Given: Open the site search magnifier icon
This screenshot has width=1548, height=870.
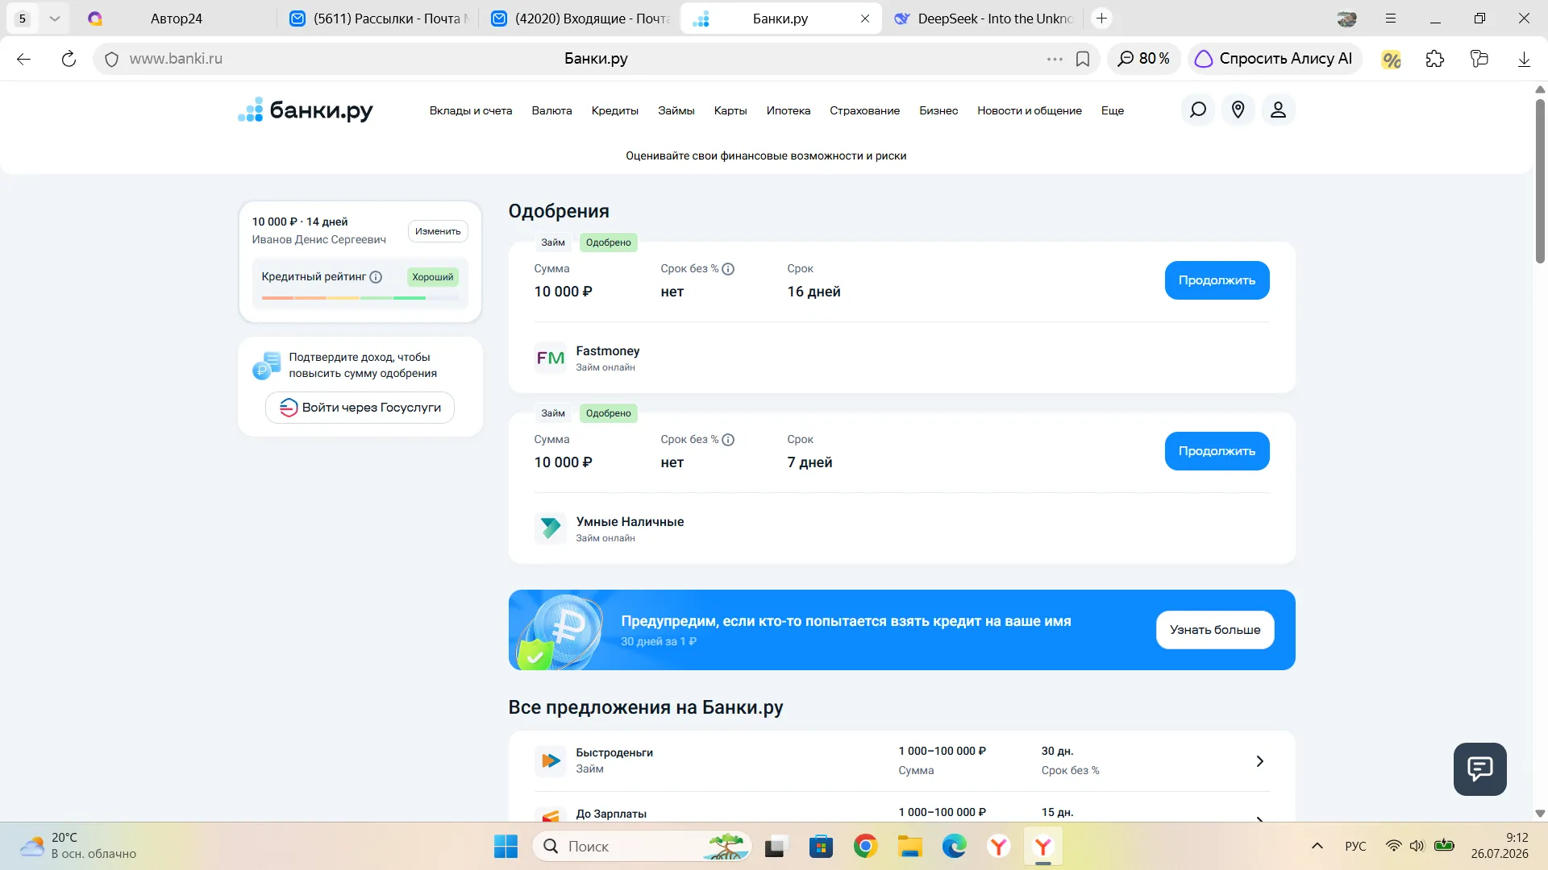Looking at the screenshot, I should [1197, 110].
